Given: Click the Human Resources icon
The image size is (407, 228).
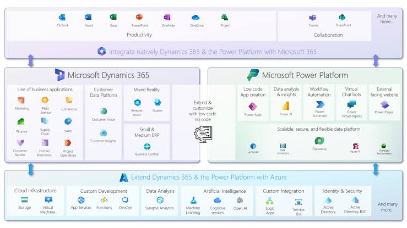Looking at the screenshot, I should coord(45,143).
